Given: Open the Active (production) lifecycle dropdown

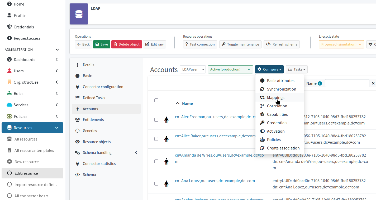Looking at the screenshot, I should (x=230, y=69).
